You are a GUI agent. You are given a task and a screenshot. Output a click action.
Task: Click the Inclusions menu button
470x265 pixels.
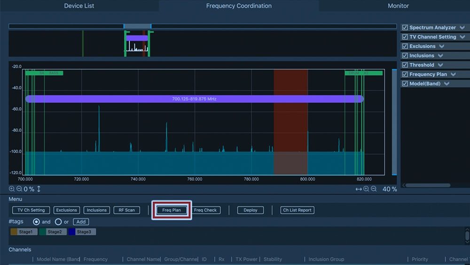96,210
